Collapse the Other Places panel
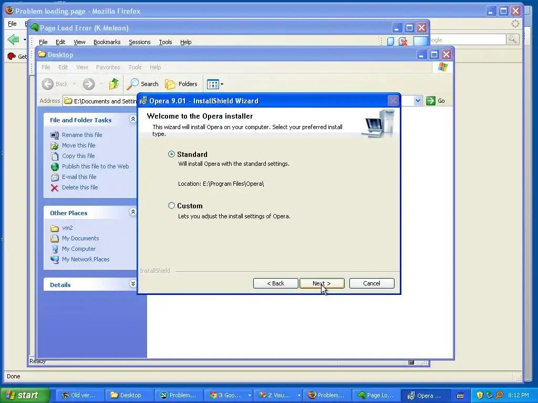Viewport: 538px width, 403px height. point(133,212)
